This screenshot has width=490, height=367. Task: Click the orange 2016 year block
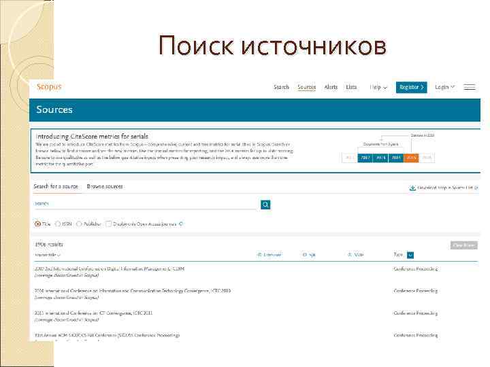click(x=411, y=158)
